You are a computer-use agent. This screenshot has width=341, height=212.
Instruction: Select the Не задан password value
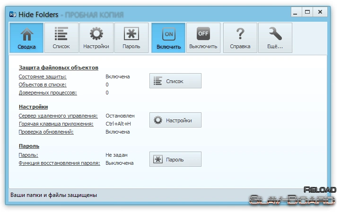click(116, 155)
